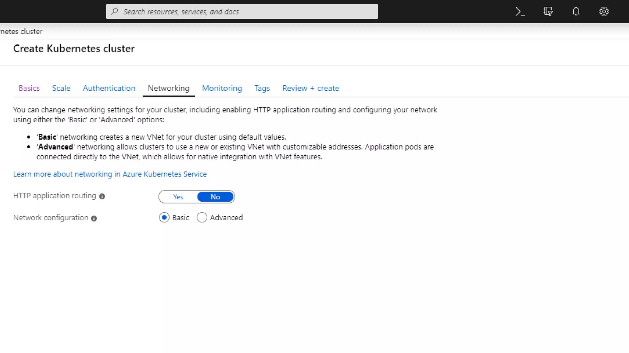
Task: Click the search magnifier icon
Action: pyautogui.click(x=115, y=12)
